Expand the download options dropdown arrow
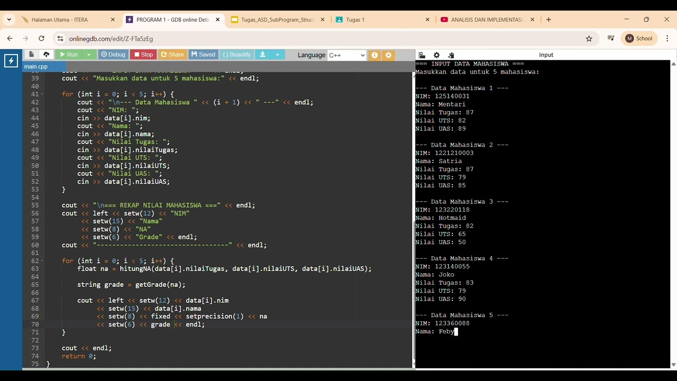Image resolution: width=677 pixels, height=381 pixels. point(277,55)
